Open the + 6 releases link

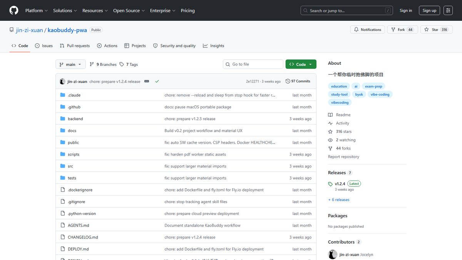pos(339,200)
